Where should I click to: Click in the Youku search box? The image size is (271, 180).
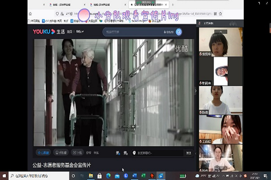[135, 32]
